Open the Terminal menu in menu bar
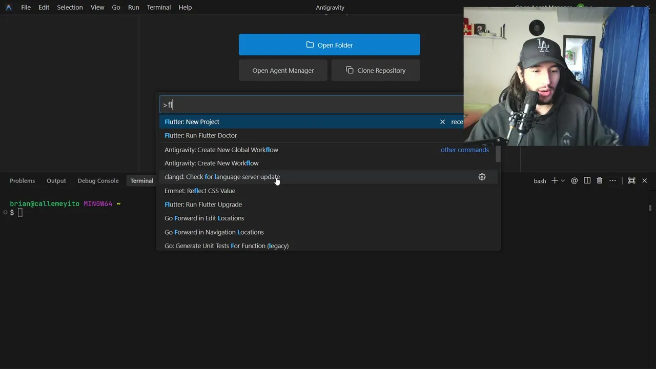 (159, 7)
